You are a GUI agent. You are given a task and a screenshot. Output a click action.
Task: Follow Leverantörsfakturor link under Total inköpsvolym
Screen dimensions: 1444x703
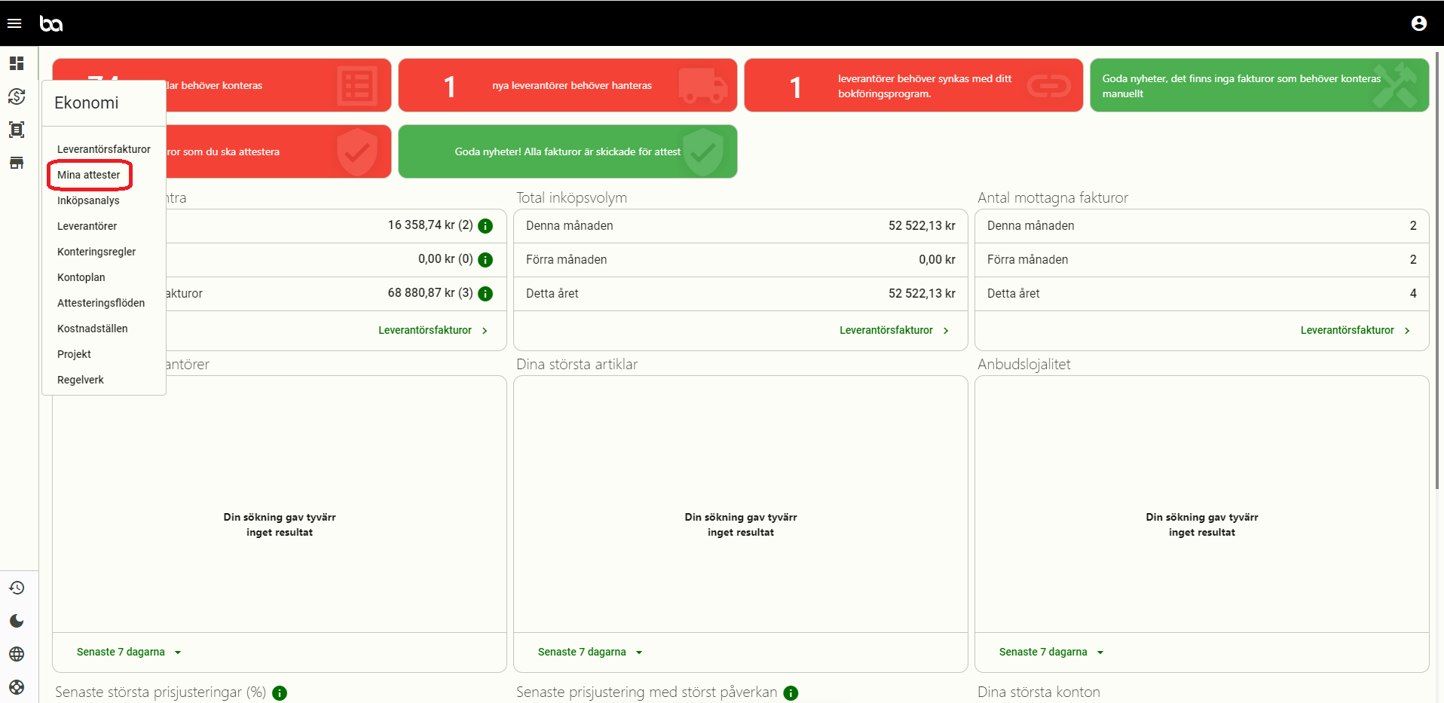click(894, 330)
